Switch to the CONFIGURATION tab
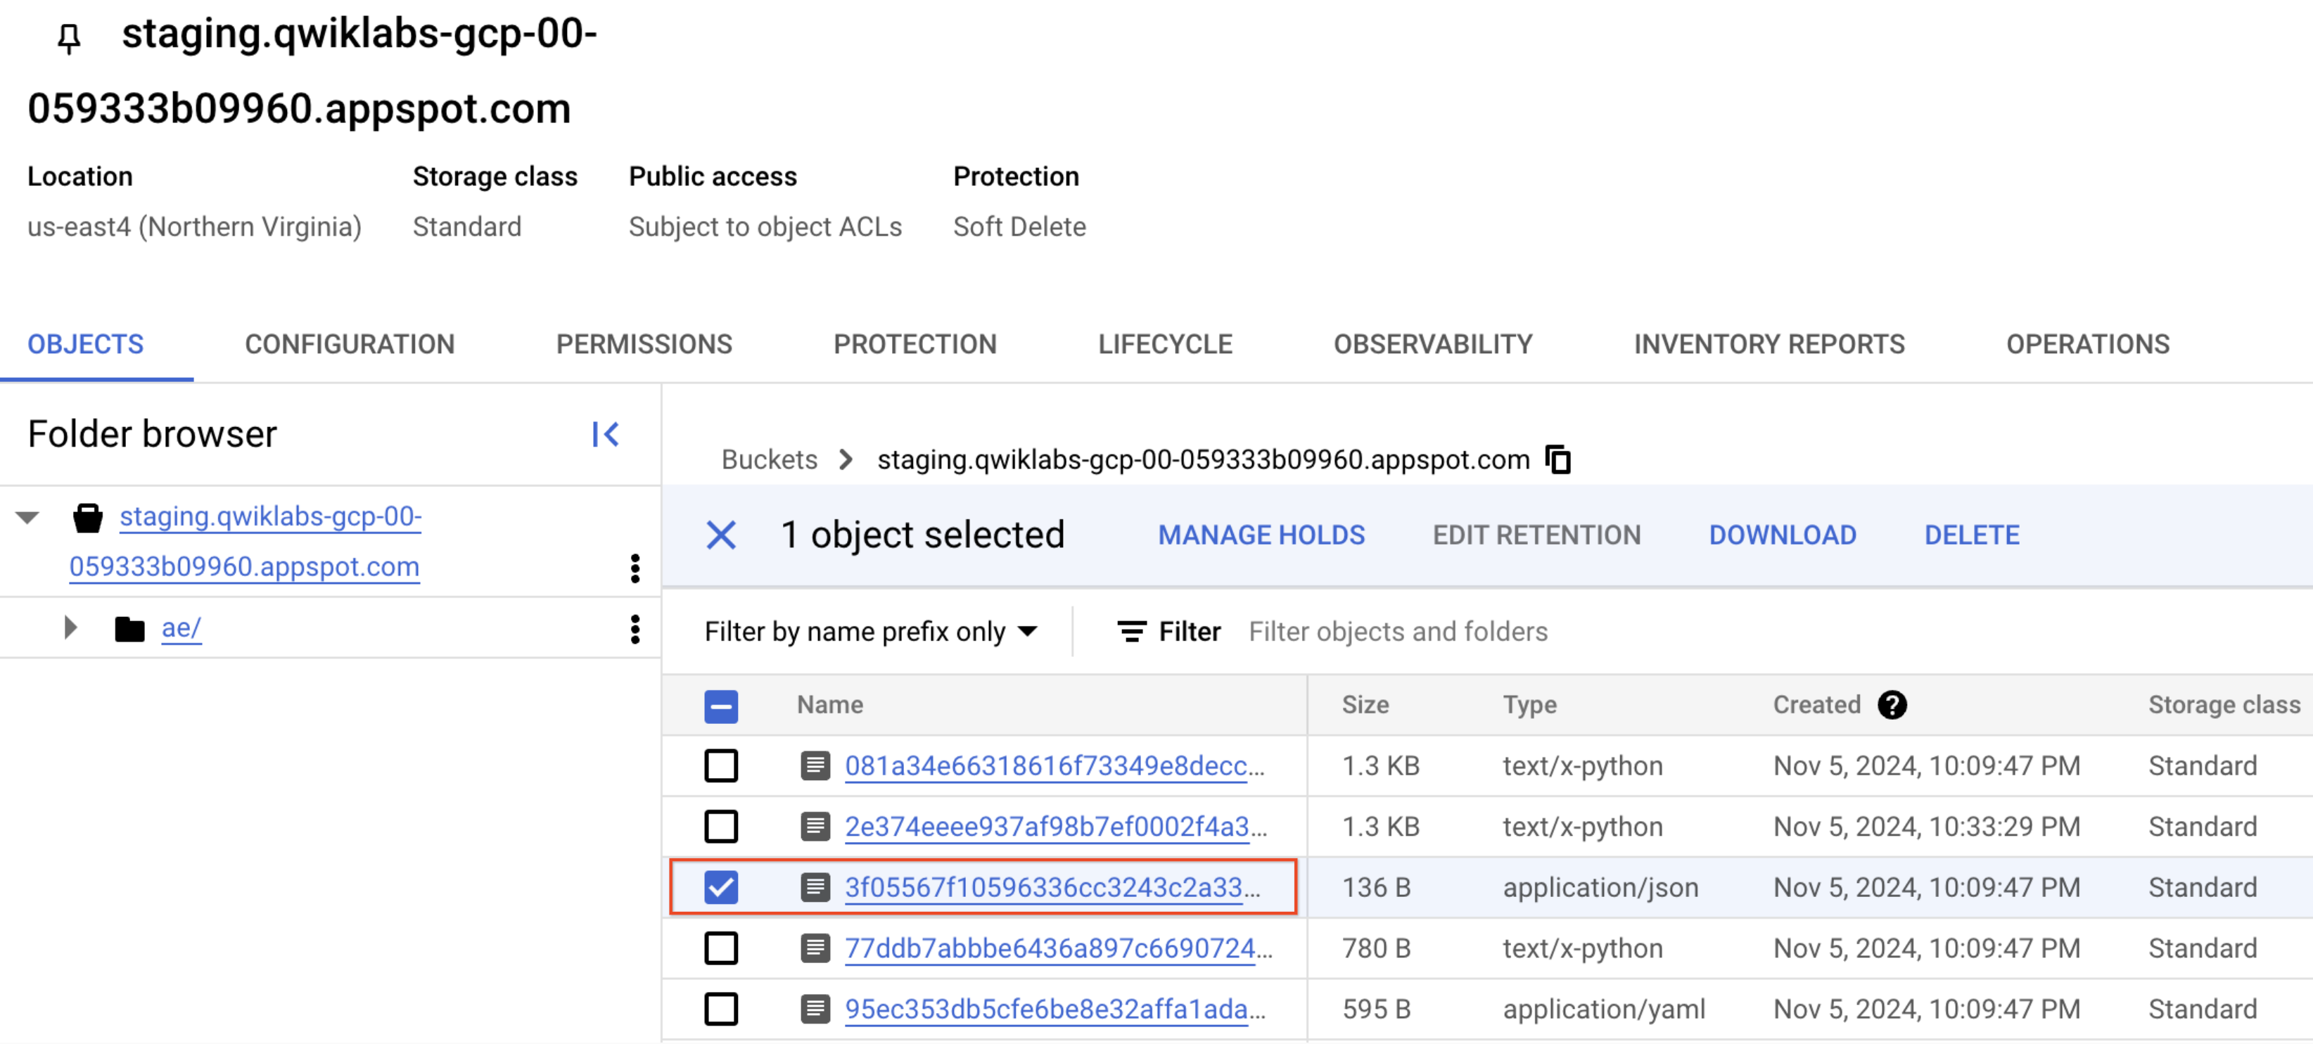 [350, 345]
